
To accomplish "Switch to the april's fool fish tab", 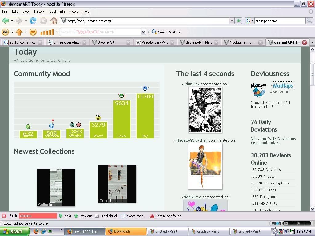I will click(x=23, y=42).
